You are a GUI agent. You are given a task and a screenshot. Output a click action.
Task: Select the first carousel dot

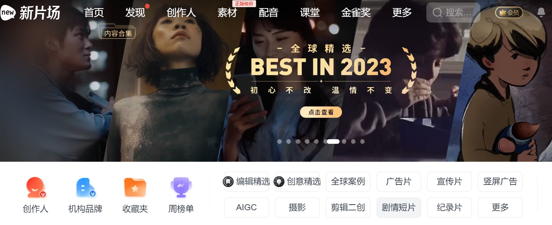click(x=280, y=142)
